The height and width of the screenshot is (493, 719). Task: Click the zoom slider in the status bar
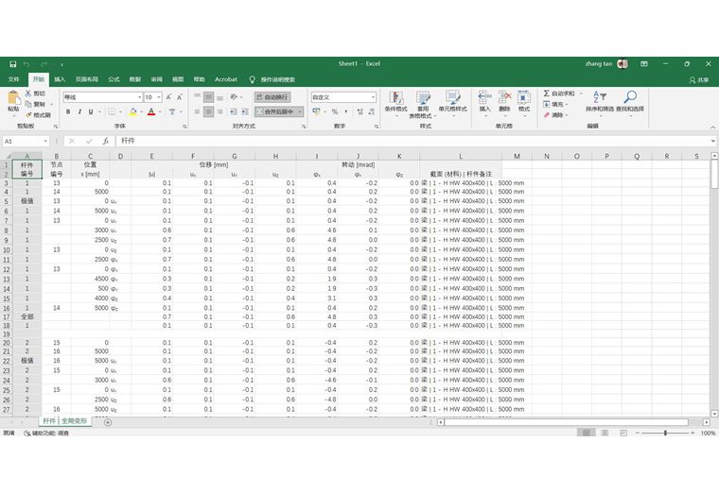(x=665, y=433)
